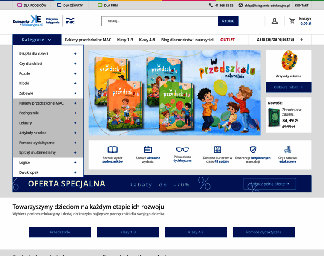Click the Szukaj search button
This screenshot has height=256, width=324.
pos(228,21)
